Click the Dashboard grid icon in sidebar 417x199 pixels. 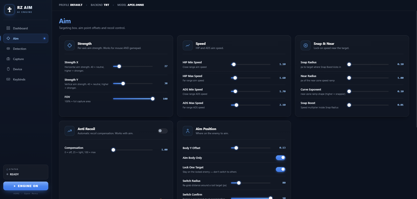[x=8, y=28]
